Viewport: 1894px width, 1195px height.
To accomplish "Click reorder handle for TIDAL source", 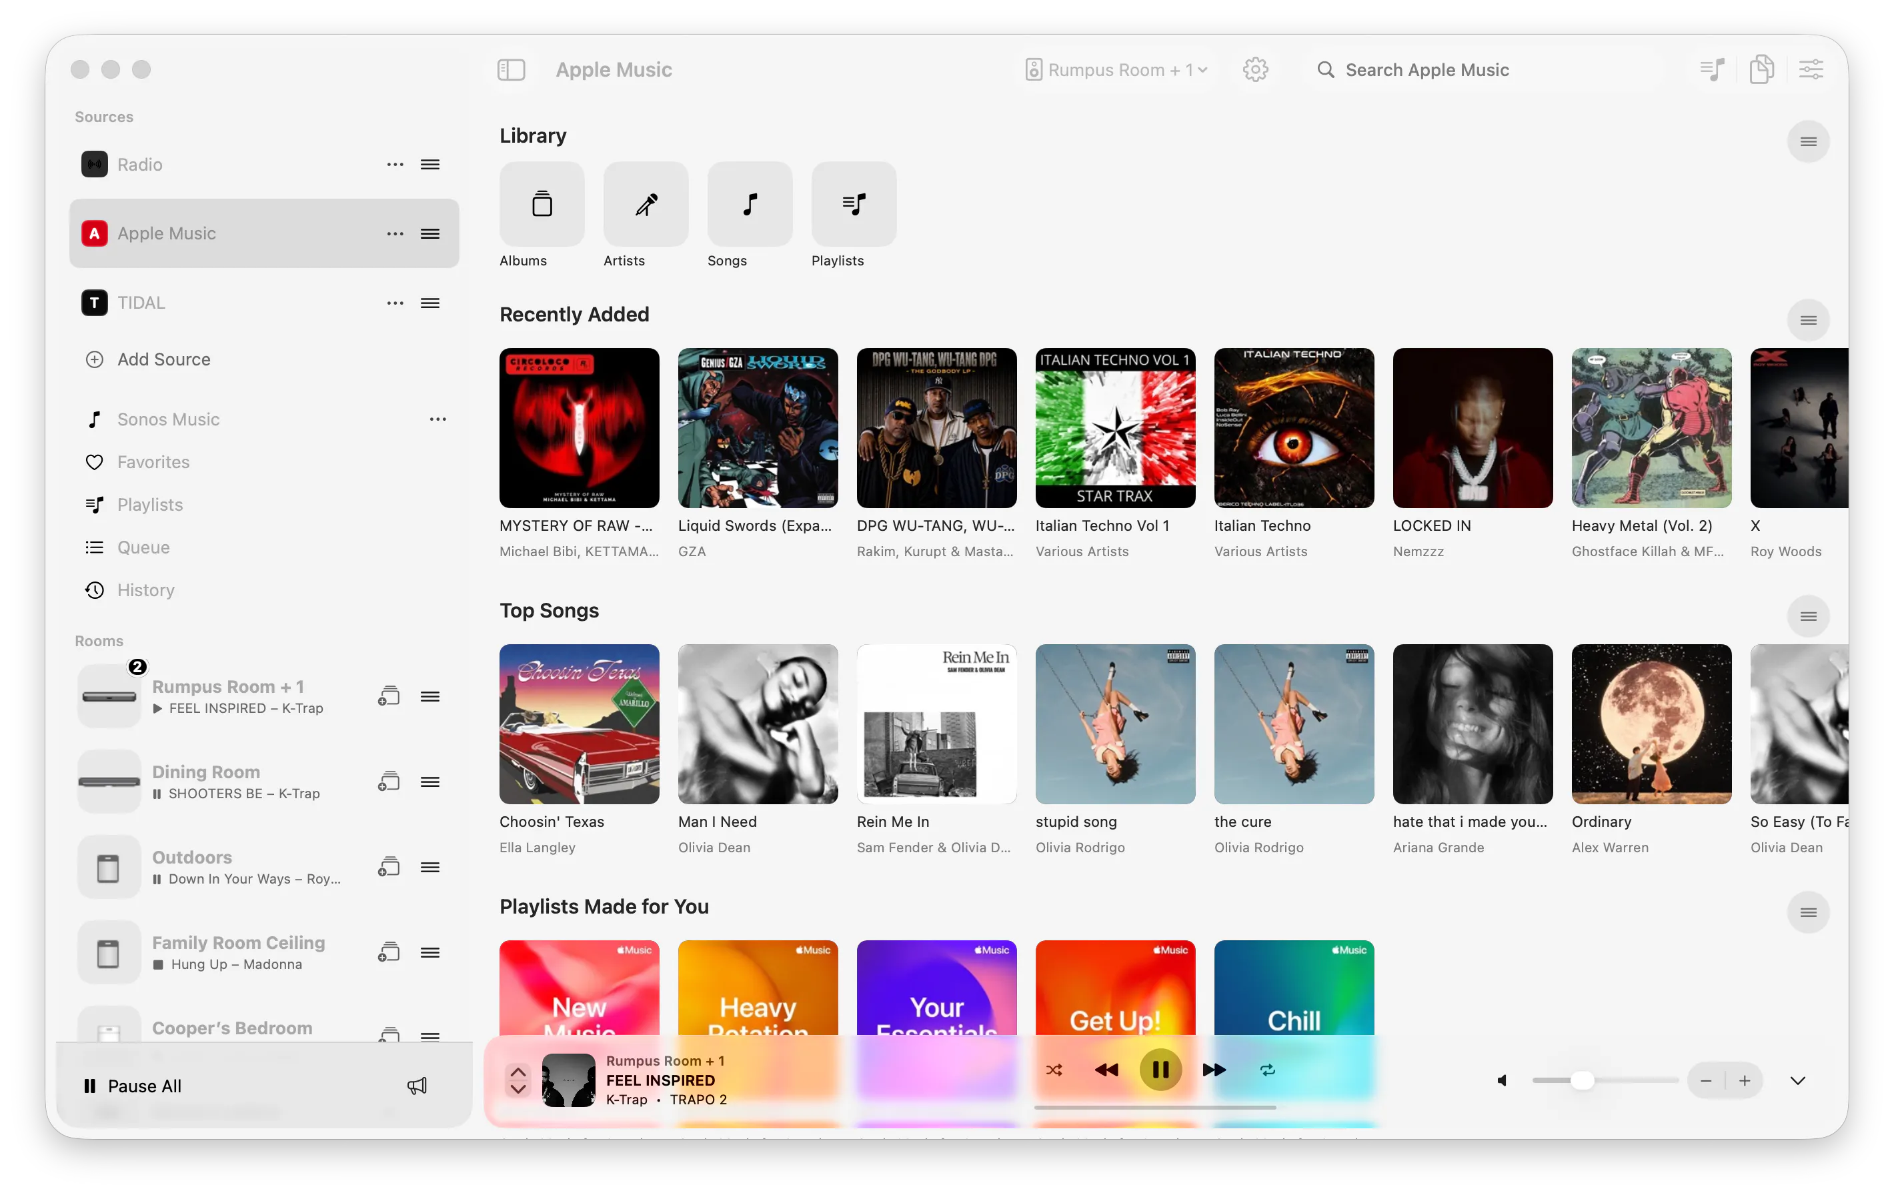I will (429, 303).
